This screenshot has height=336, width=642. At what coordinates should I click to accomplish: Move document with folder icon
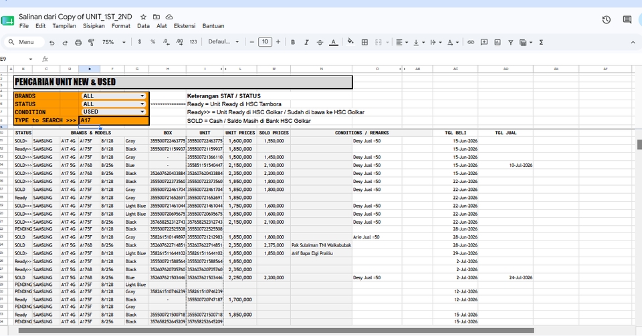[156, 17]
